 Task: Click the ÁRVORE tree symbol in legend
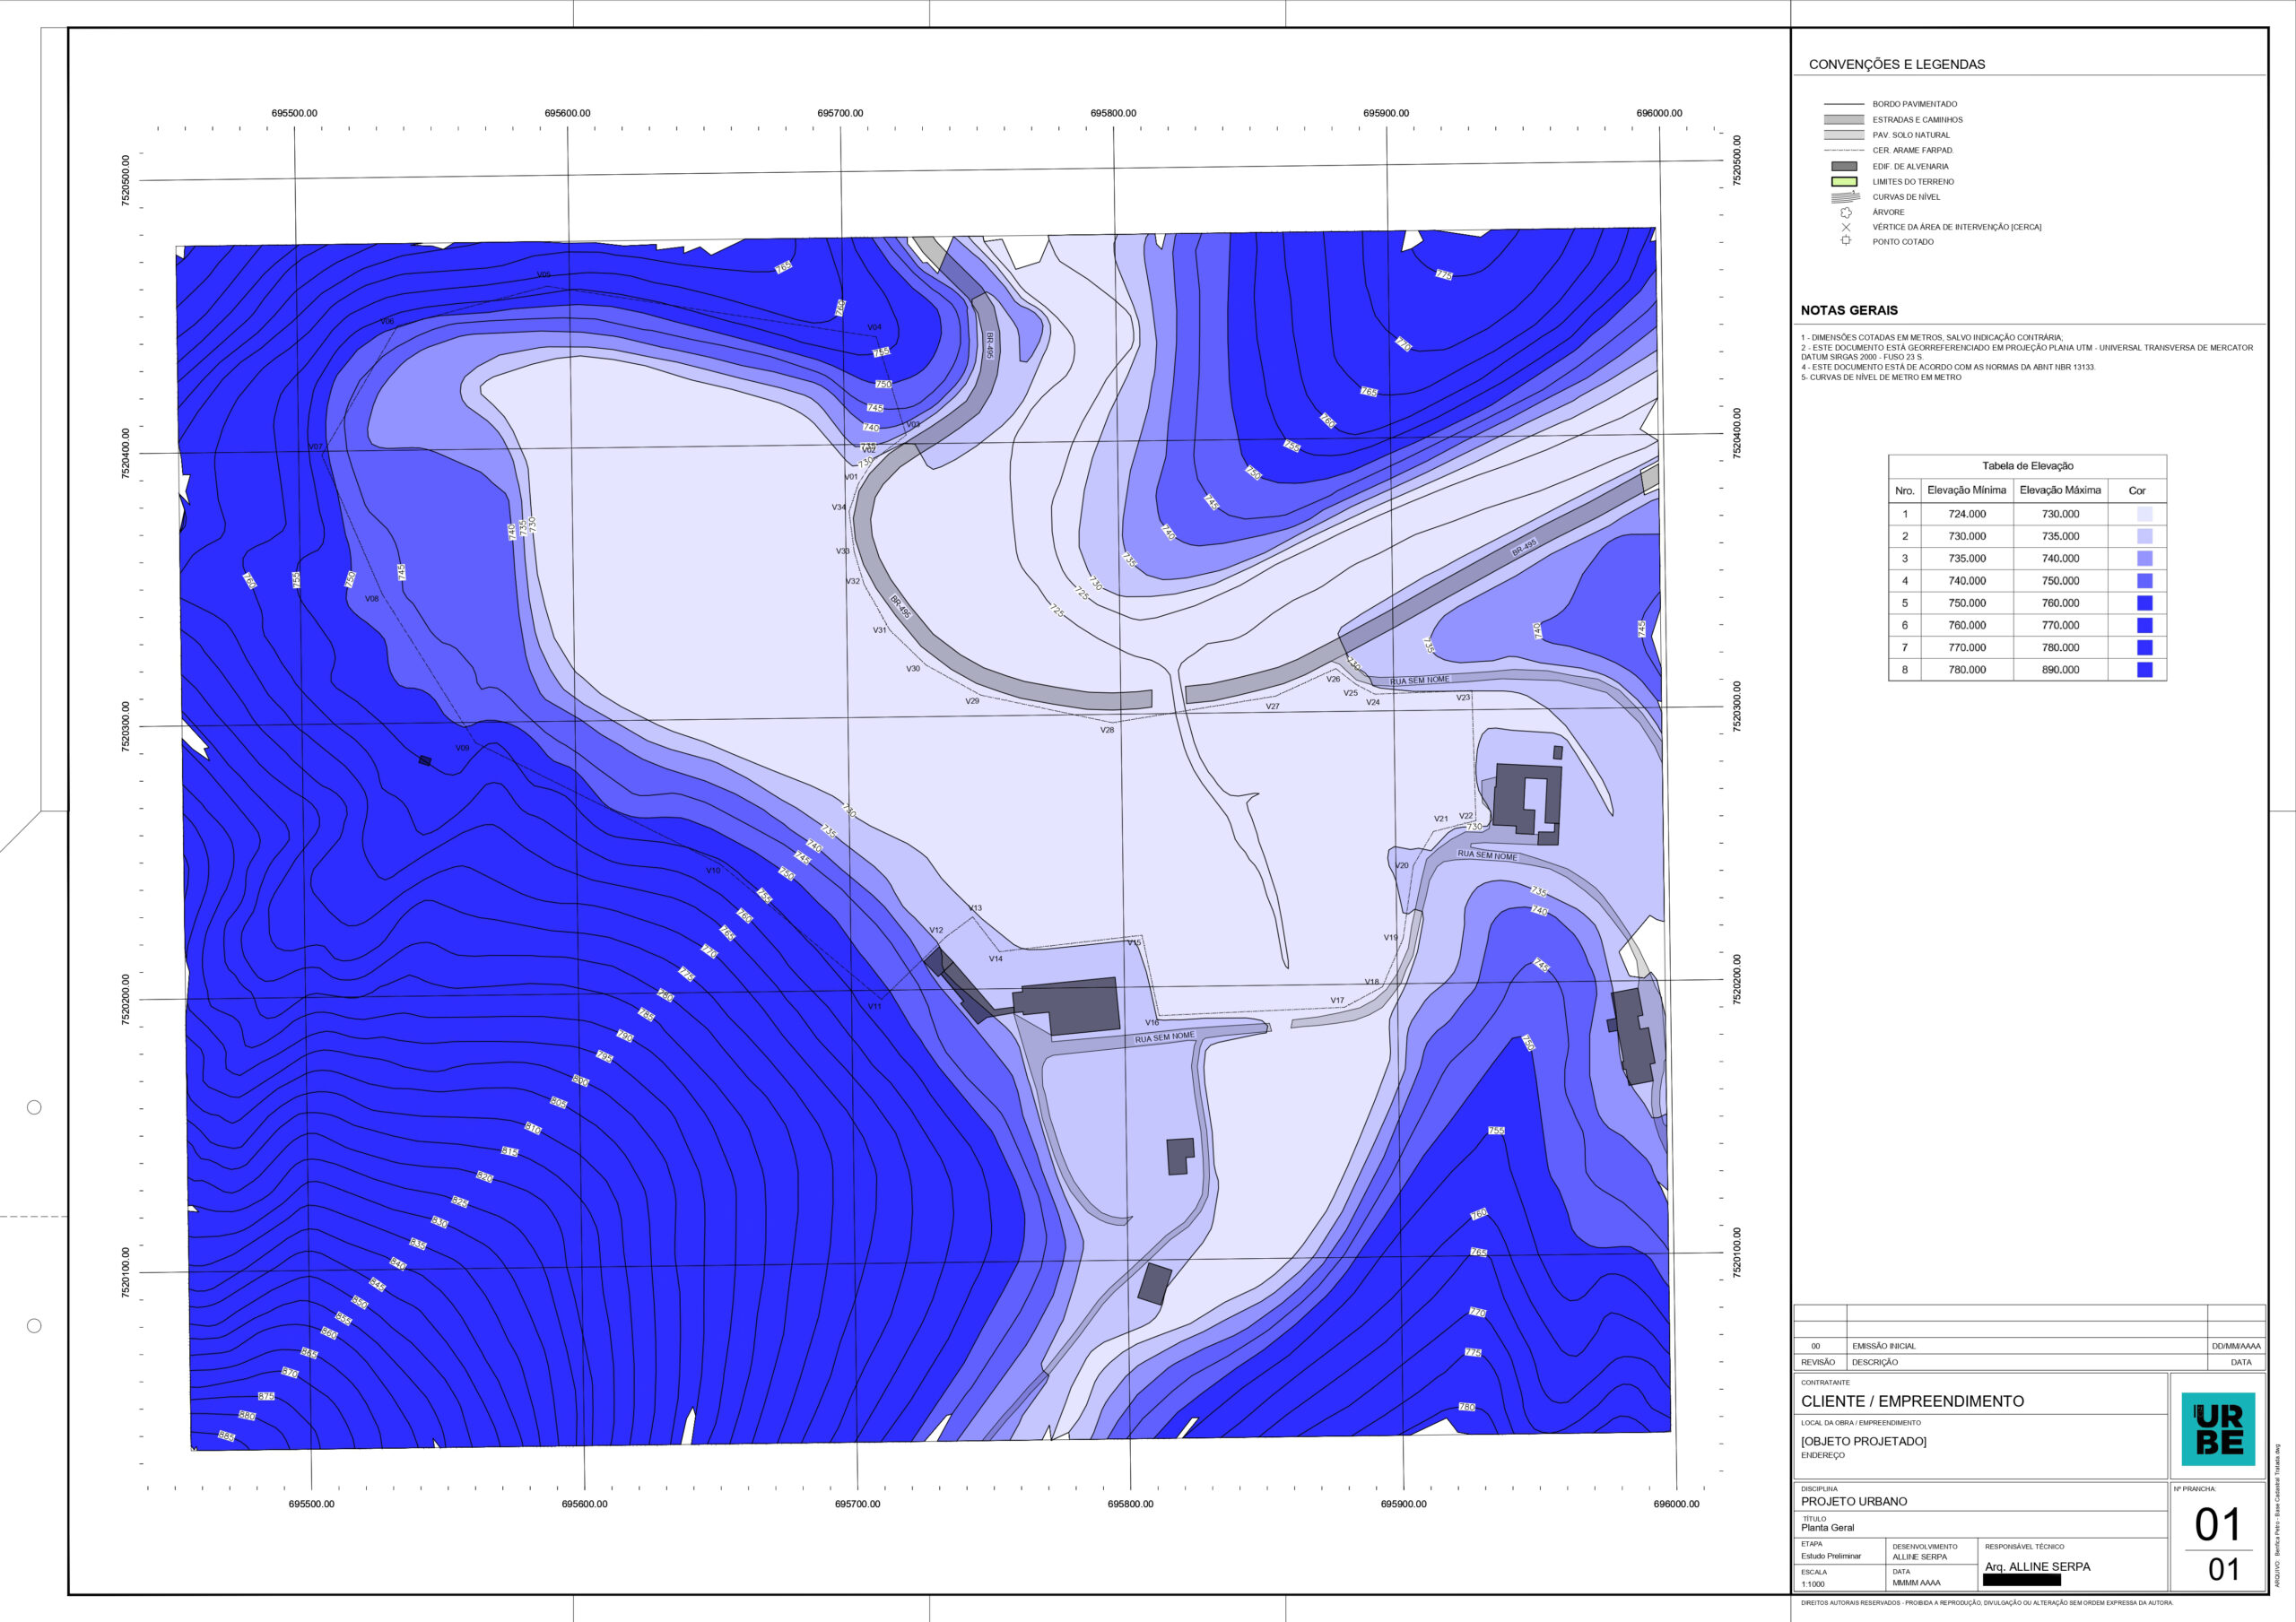(x=1846, y=212)
